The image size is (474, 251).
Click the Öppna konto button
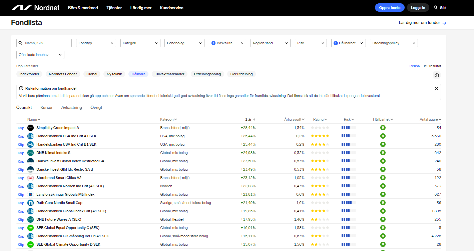[389, 8]
